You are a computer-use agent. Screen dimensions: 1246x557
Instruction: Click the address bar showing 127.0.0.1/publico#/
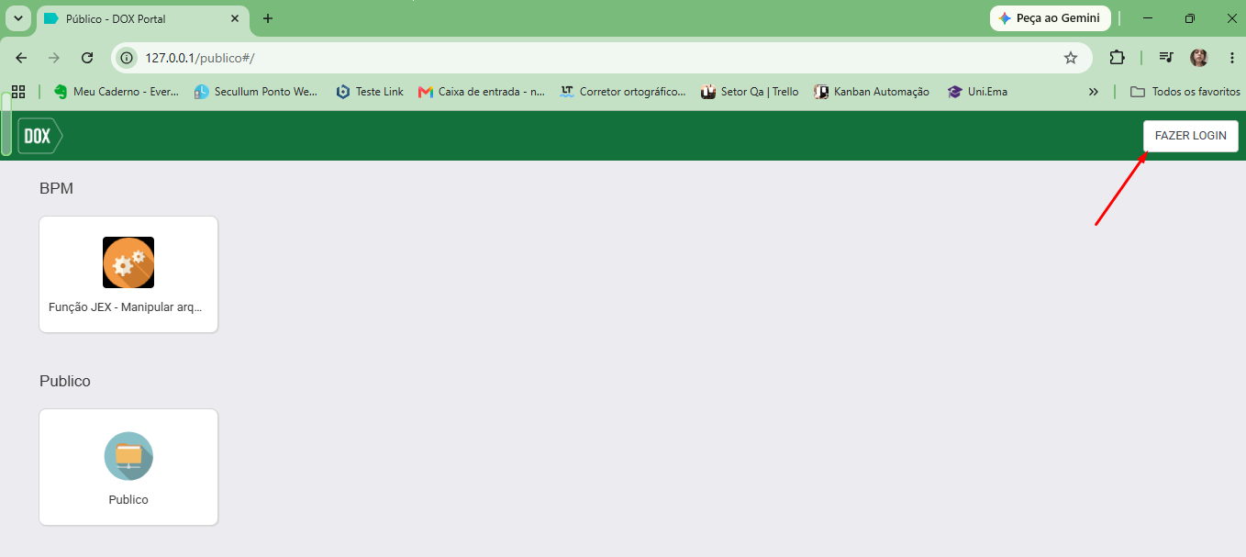601,58
